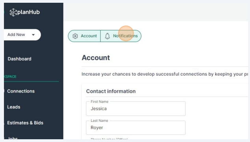
Task: Navigate to Estimates & Bids
Action: pos(25,123)
